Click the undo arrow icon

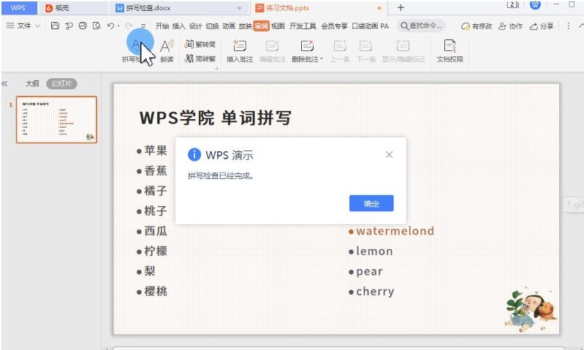tap(109, 26)
